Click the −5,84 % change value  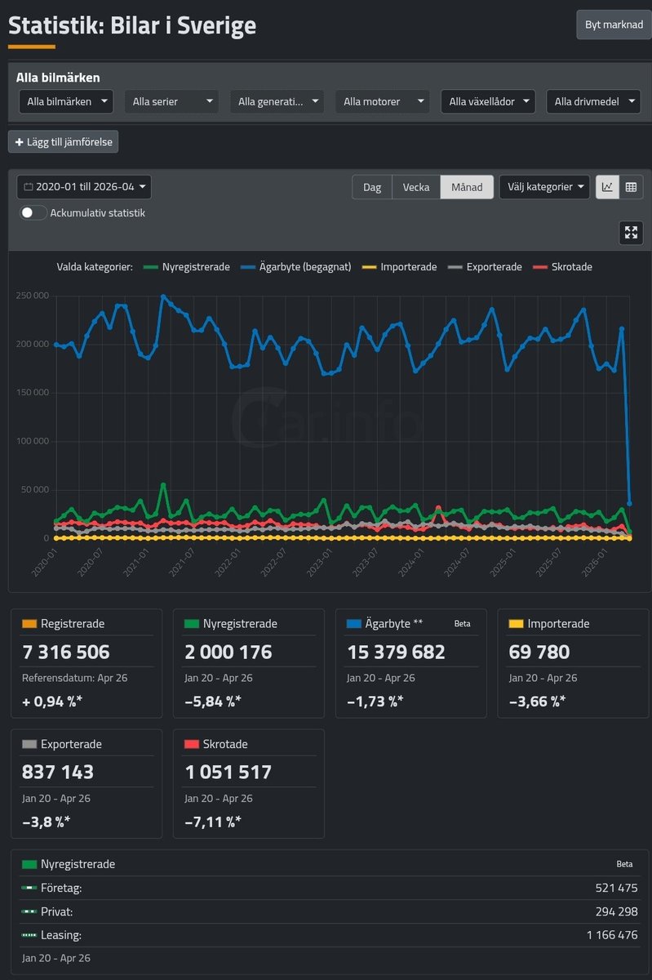(x=212, y=701)
